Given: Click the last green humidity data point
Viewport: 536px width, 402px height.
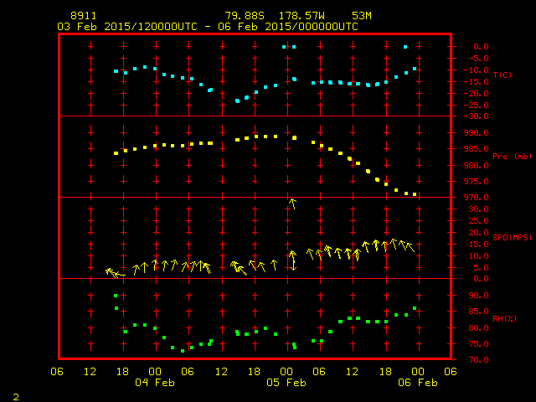Looking at the screenshot, I should (x=415, y=308).
